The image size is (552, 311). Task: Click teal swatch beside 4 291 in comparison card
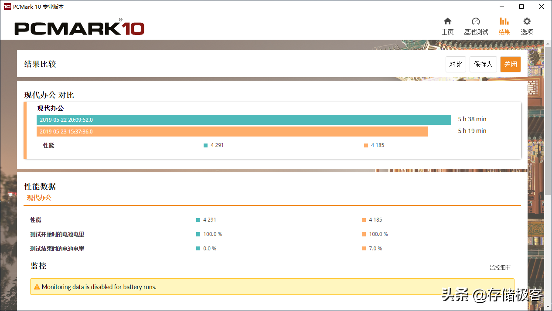pyautogui.click(x=205, y=146)
